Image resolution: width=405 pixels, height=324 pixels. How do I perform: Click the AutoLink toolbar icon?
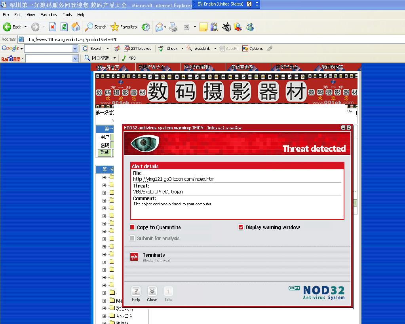click(x=189, y=48)
